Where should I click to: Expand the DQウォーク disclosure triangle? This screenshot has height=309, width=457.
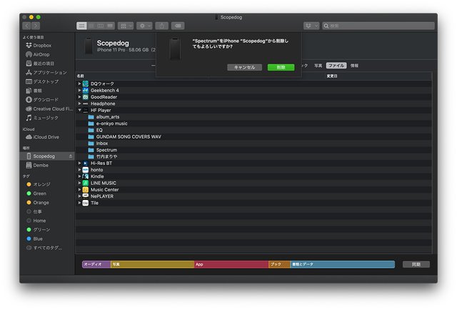(80, 84)
